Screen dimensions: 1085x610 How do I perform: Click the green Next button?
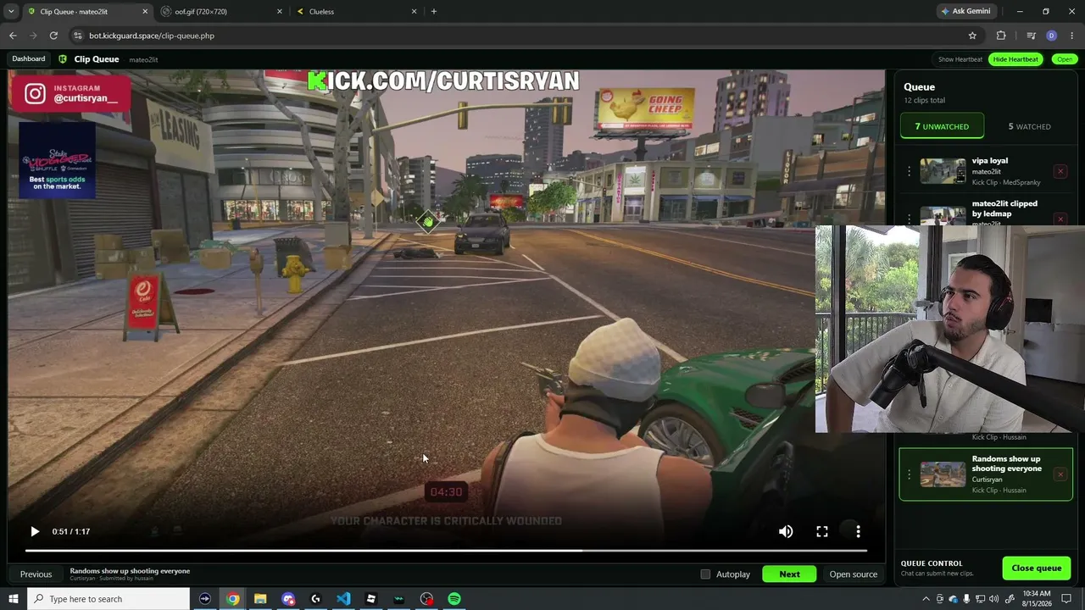pos(789,574)
